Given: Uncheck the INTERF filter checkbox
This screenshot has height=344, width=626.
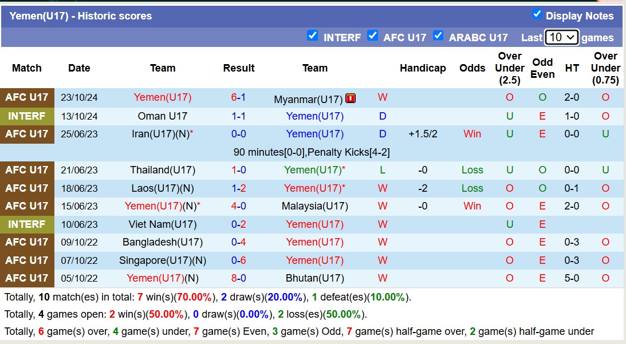Looking at the screenshot, I should pyautogui.click(x=312, y=35).
